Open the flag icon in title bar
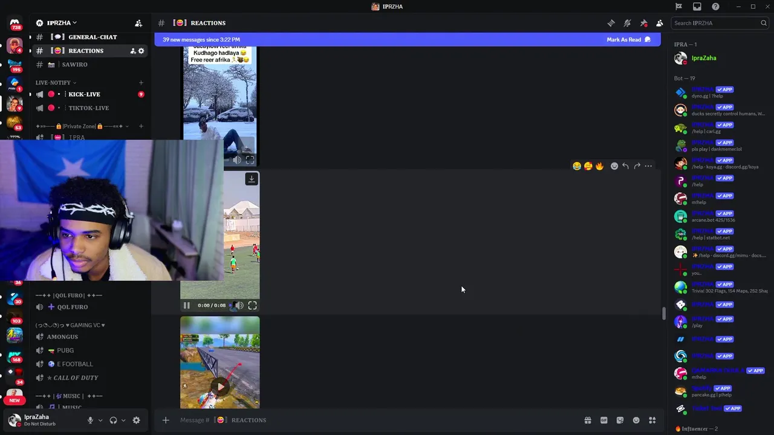The image size is (774, 435). point(678,7)
